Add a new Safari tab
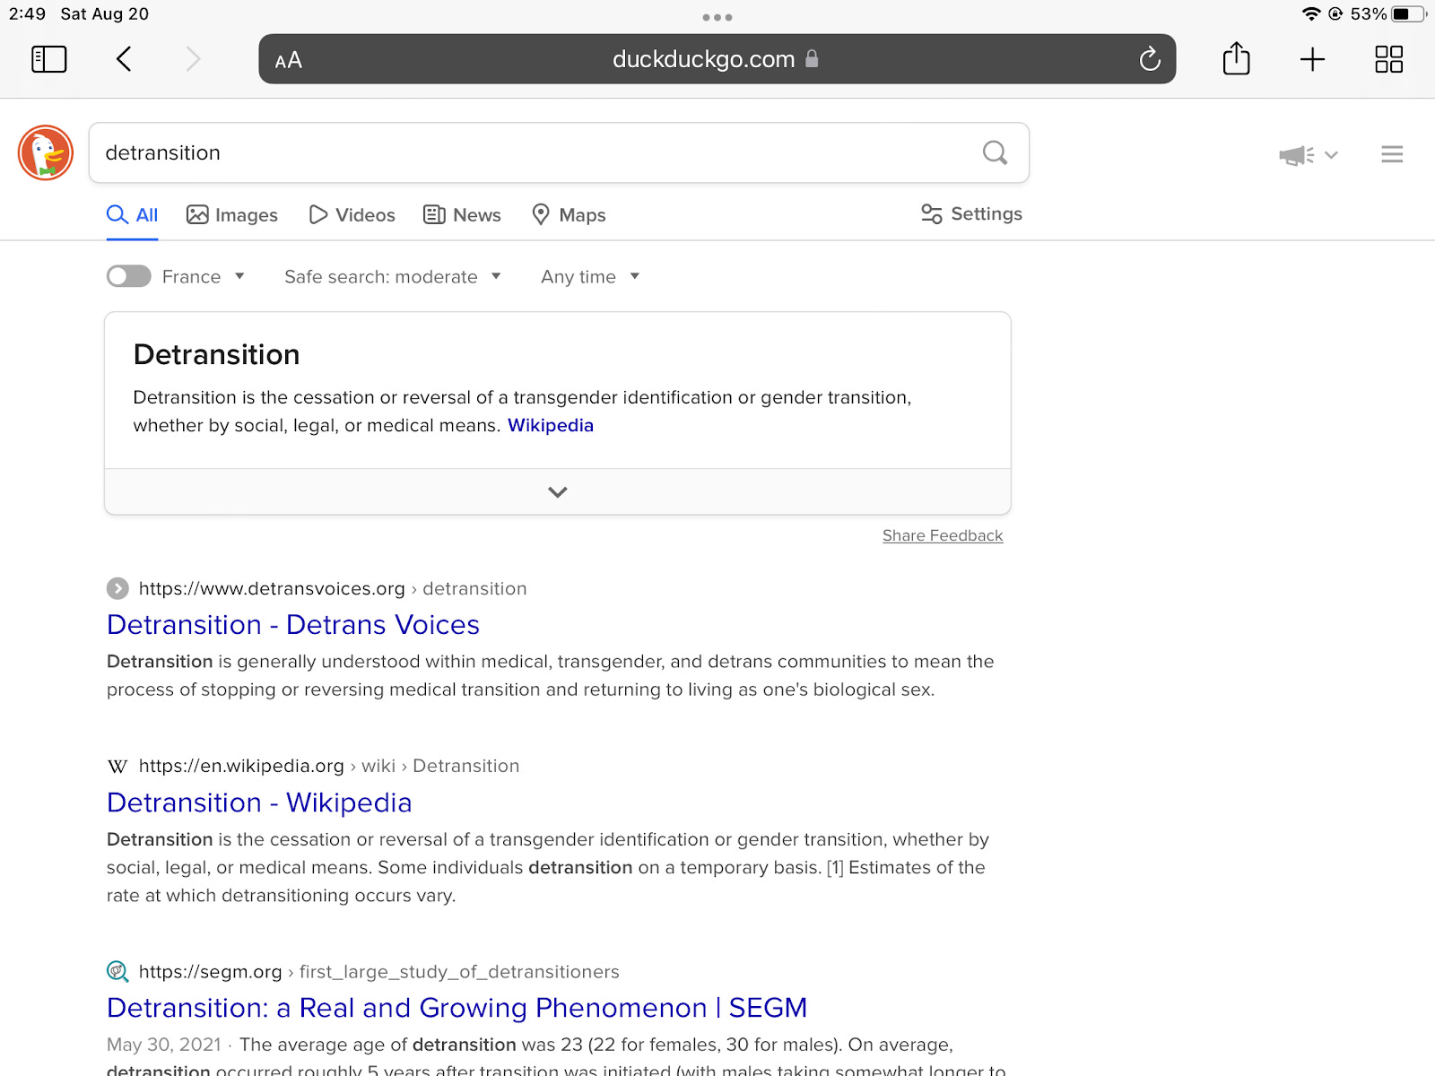 point(1312,59)
